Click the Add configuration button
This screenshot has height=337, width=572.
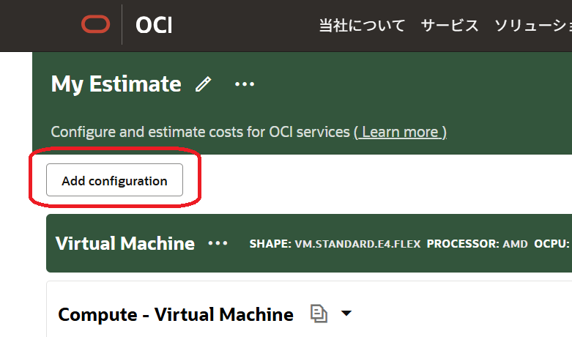click(114, 179)
